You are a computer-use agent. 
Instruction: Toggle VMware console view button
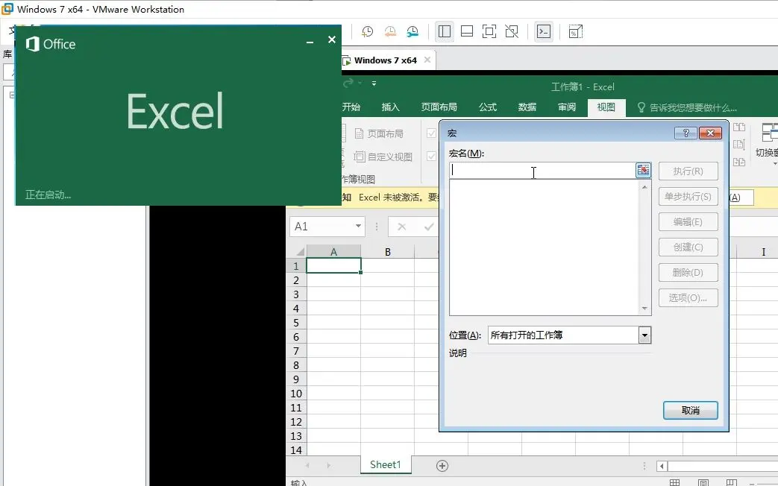coord(544,32)
